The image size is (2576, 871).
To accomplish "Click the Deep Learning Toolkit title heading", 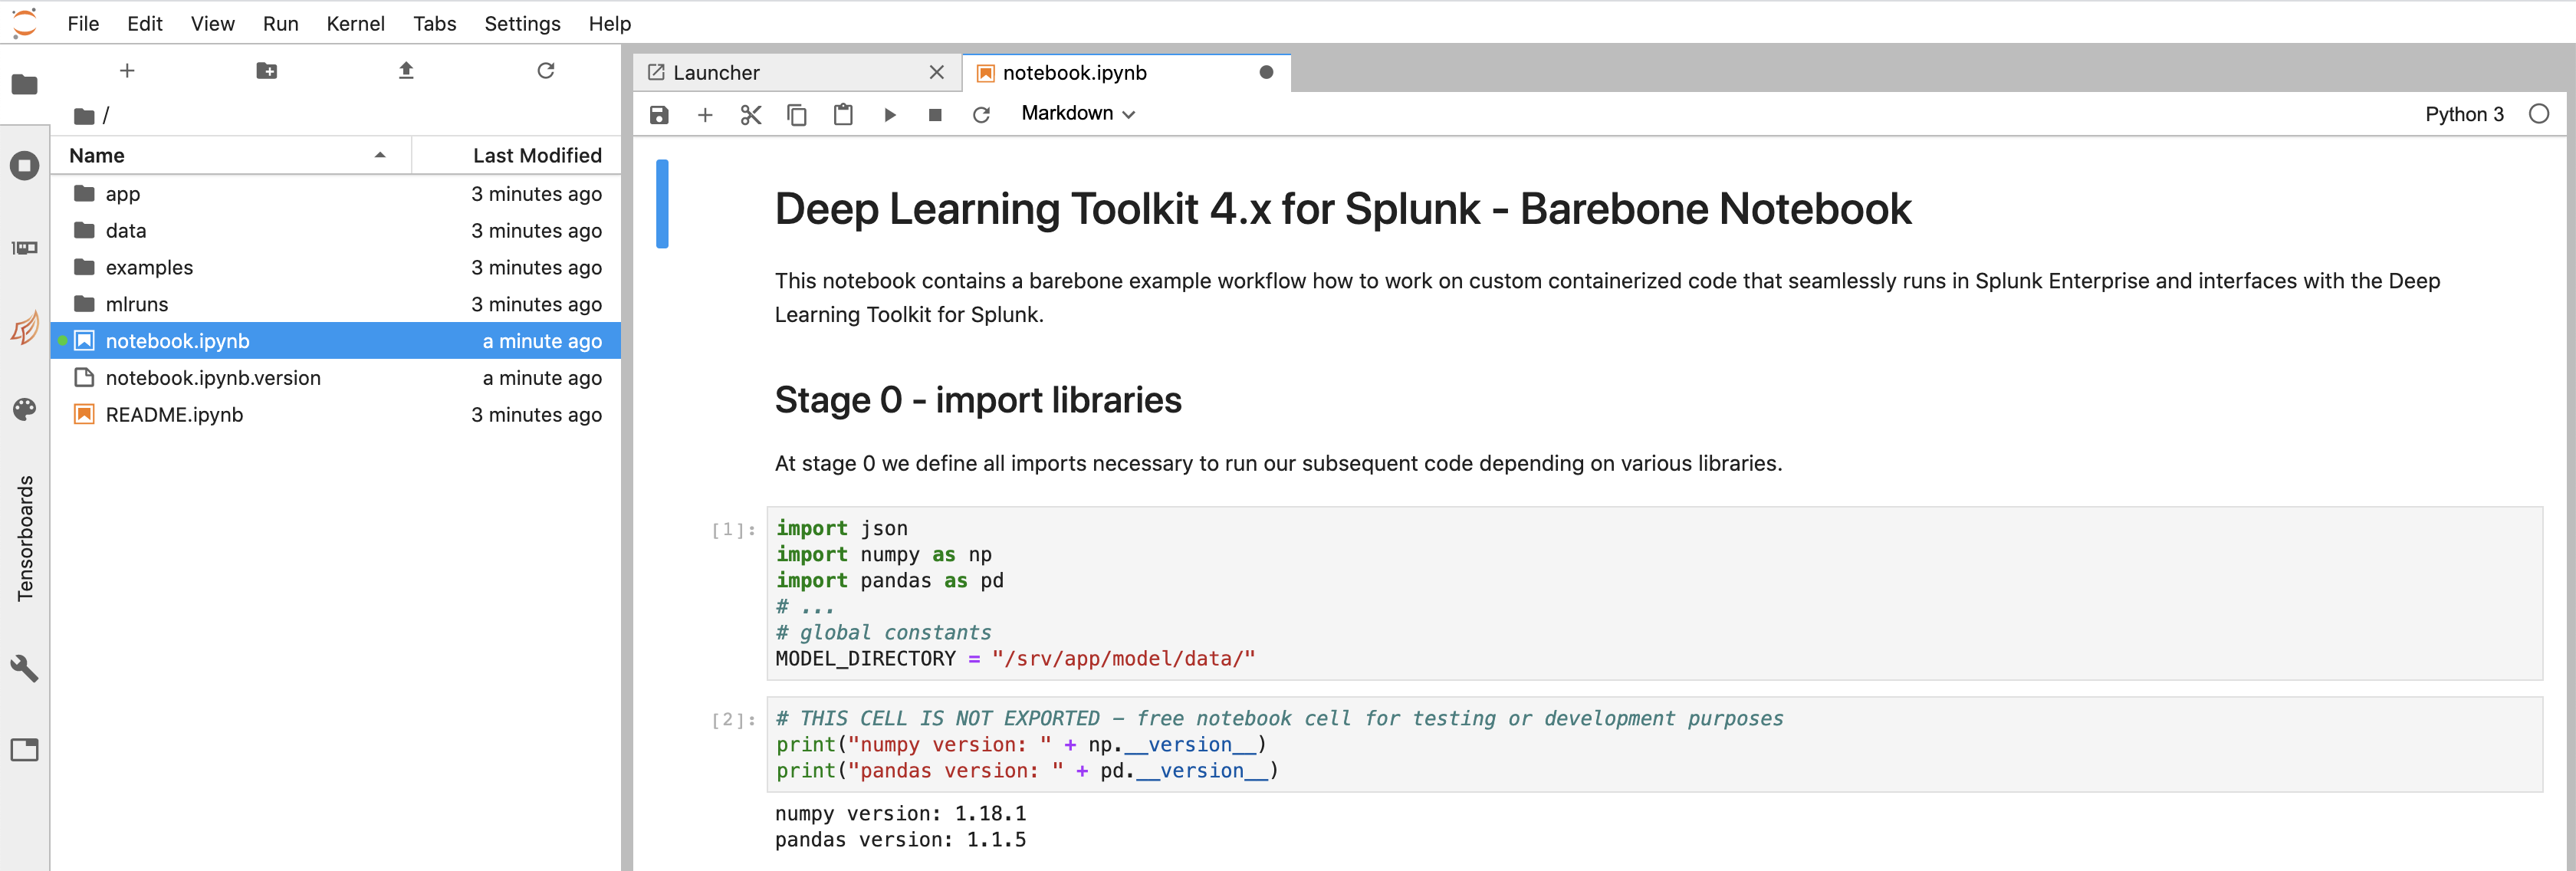I will pyautogui.click(x=1342, y=209).
